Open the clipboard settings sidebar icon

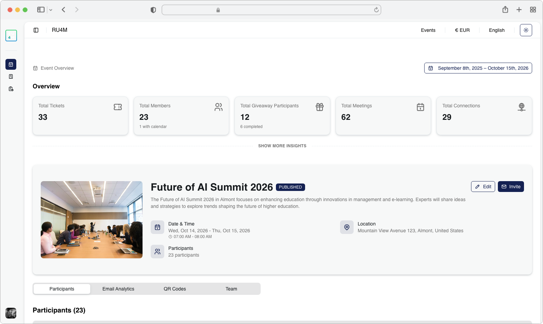click(11, 89)
